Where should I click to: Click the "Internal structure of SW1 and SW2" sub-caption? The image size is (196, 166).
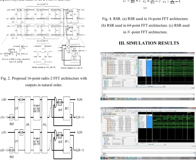[x=44, y=67]
